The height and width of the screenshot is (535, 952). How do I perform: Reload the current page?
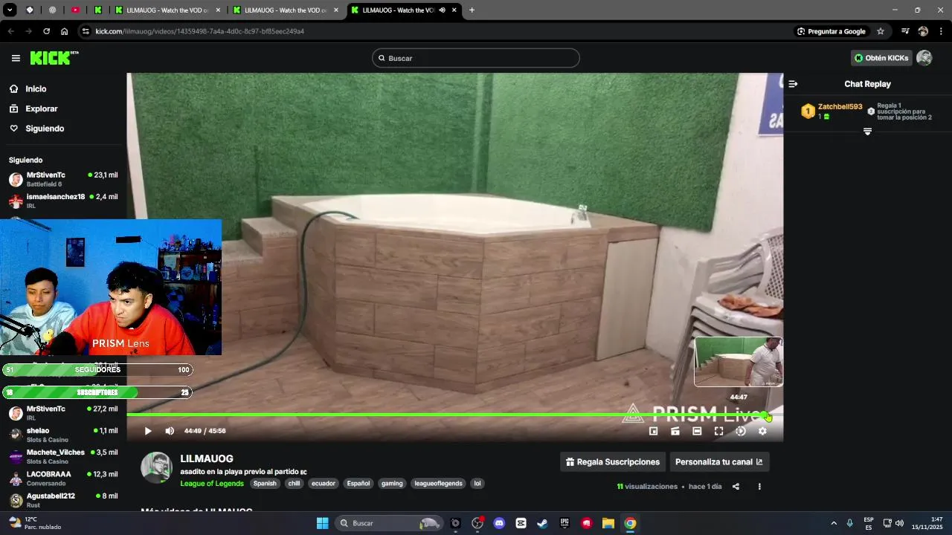46,31
